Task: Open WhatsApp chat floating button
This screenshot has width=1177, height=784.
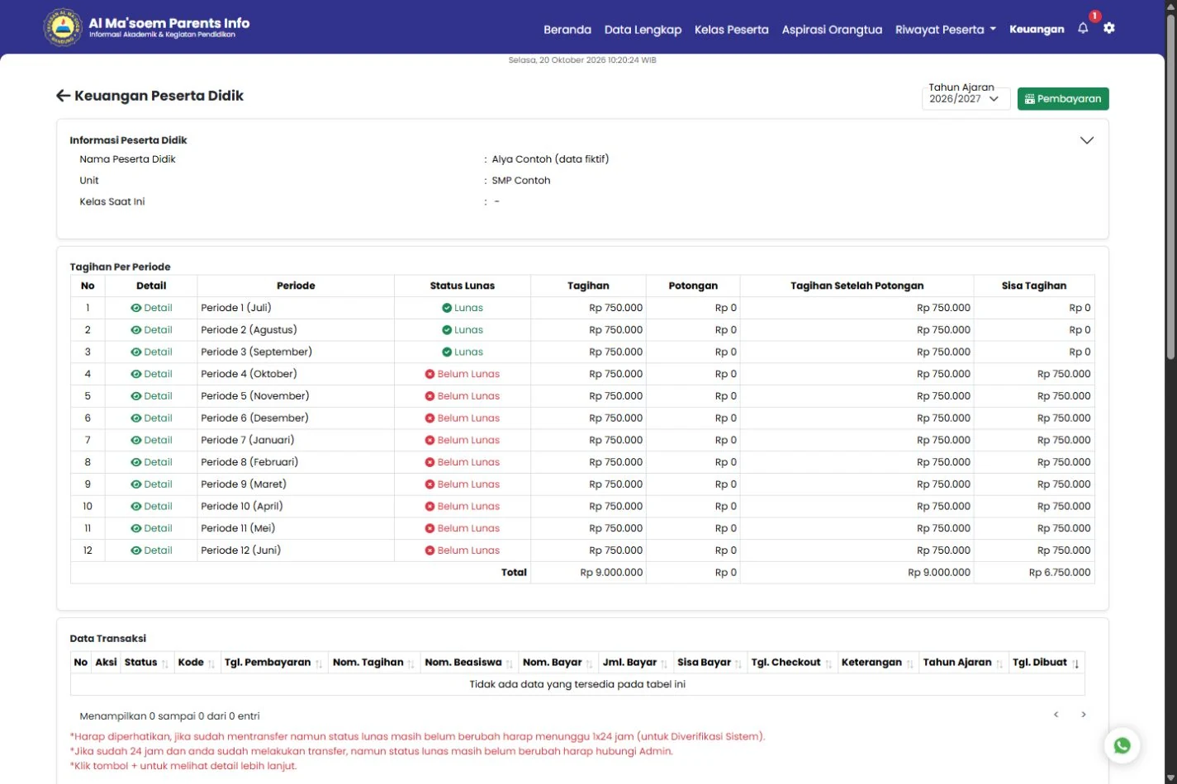Action: click(x=1122, y=745)
